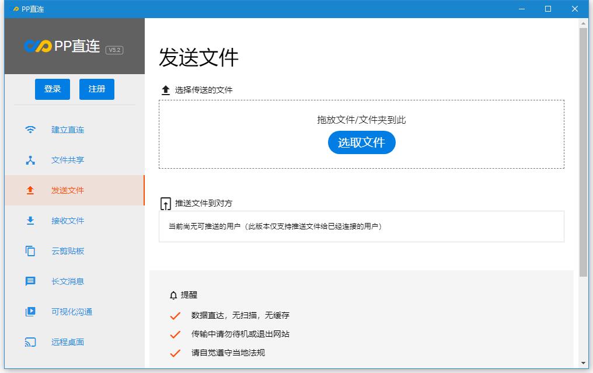
Task: Click the checkmark next to 请自觉遵守当地法规
Action: coord(175,353)
